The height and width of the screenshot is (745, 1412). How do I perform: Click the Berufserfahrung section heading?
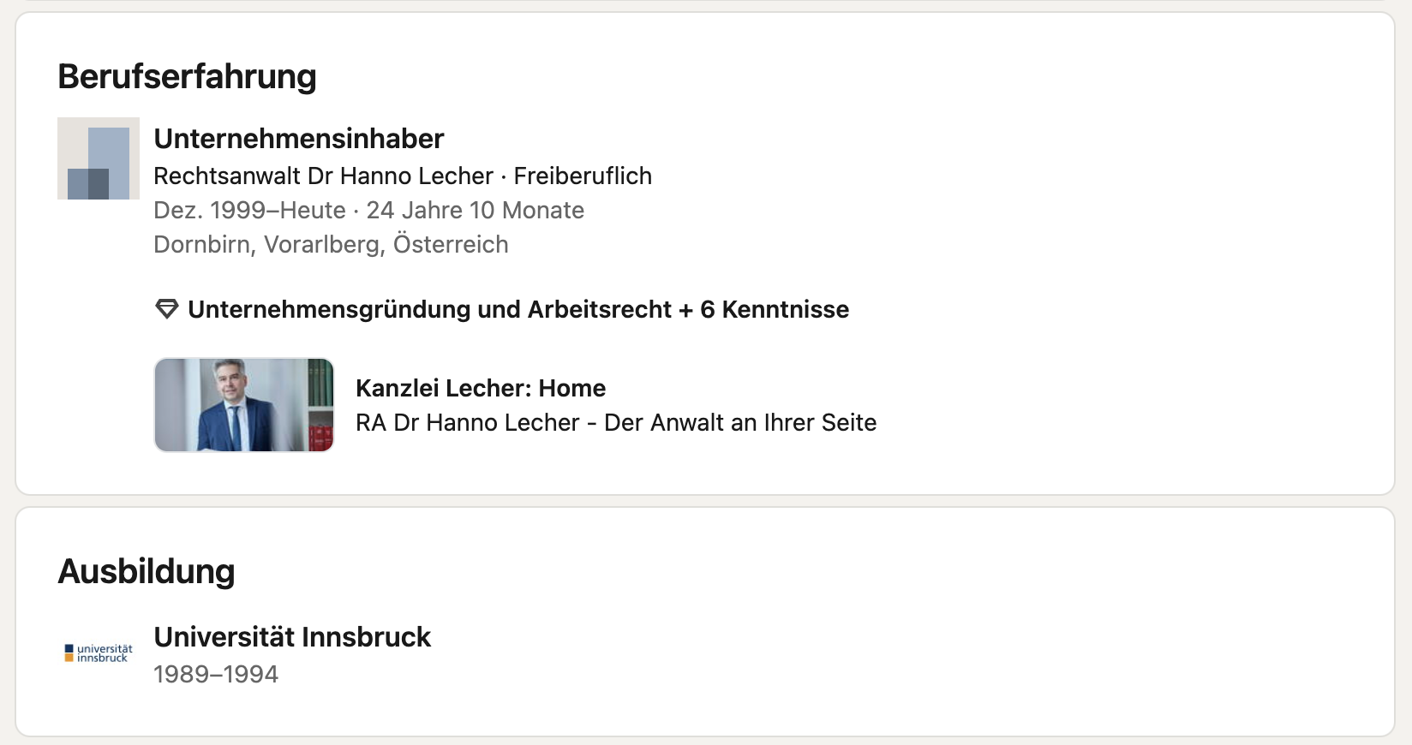tap(187, 76)
